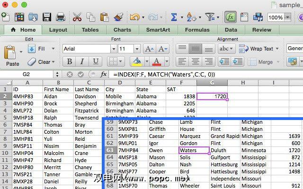The height and width of the screenshot is (189, 303).
Task: Align text to middle of cell
Action: click(195, 49)
